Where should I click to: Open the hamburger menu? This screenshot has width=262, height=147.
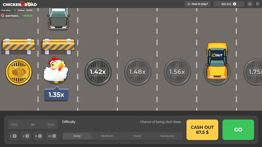257,4
